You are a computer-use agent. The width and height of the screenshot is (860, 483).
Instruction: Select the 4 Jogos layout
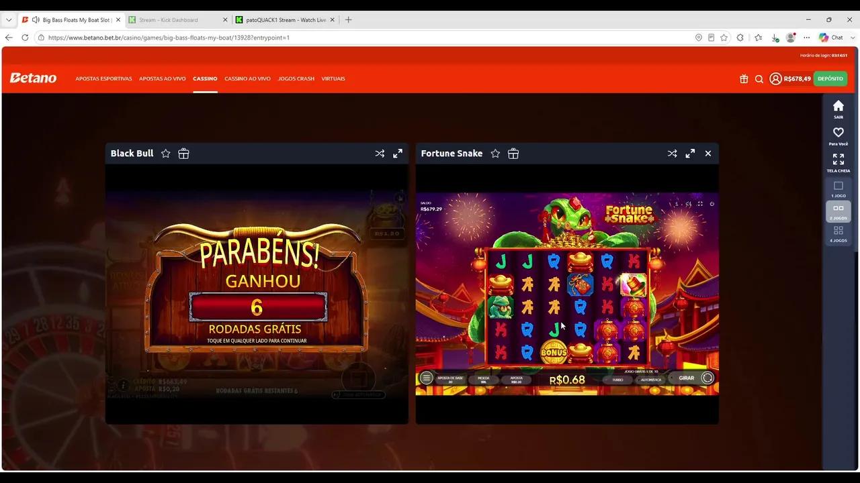pos(838,233)
